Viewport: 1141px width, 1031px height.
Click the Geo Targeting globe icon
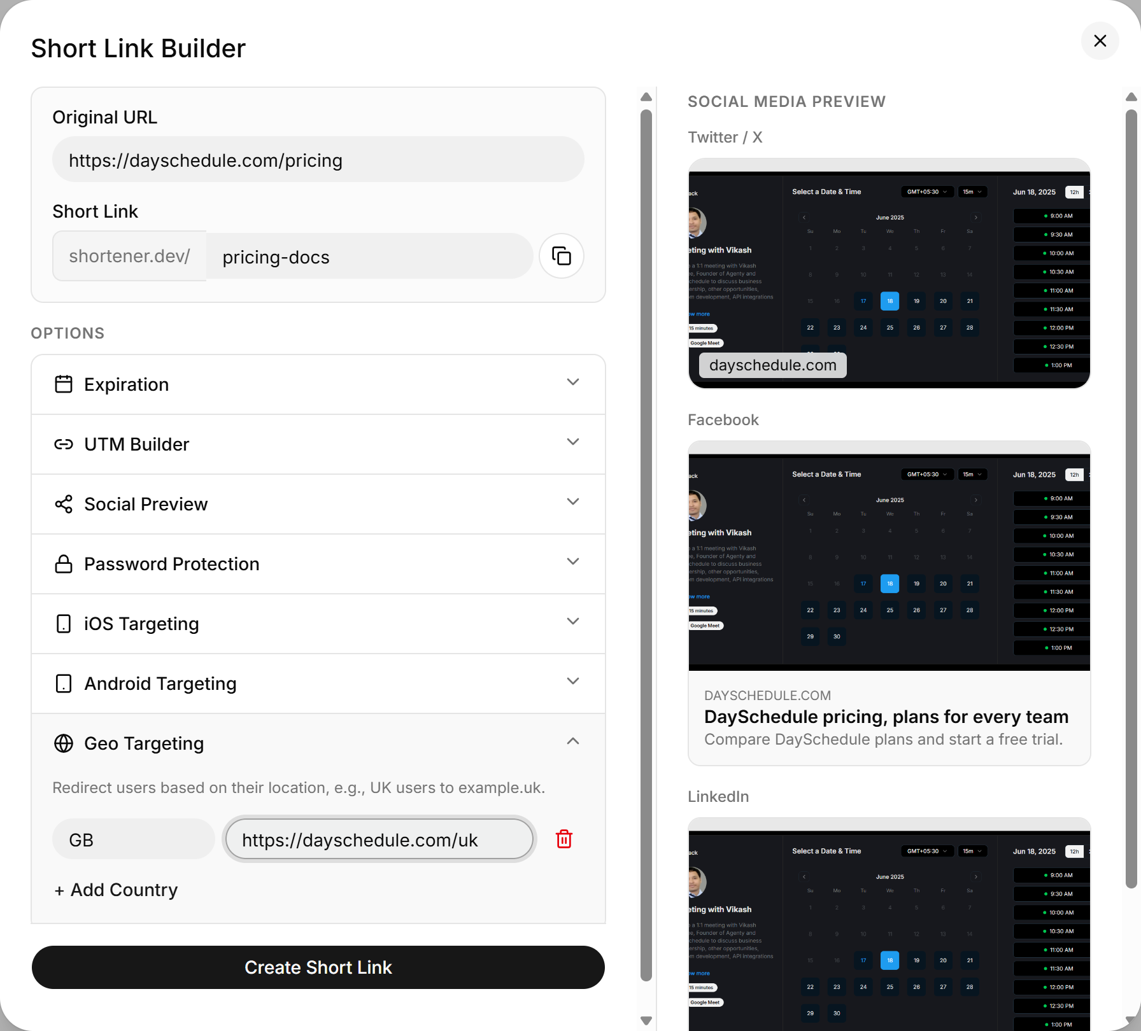(64, 743)
